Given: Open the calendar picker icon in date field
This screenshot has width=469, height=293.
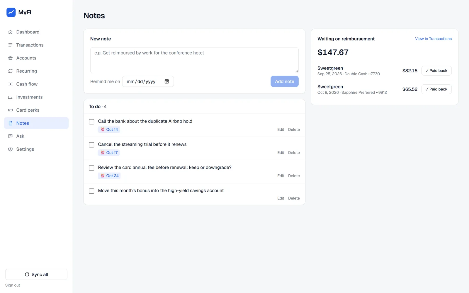Looking at the screenshot, I should (x=167, y=81).
